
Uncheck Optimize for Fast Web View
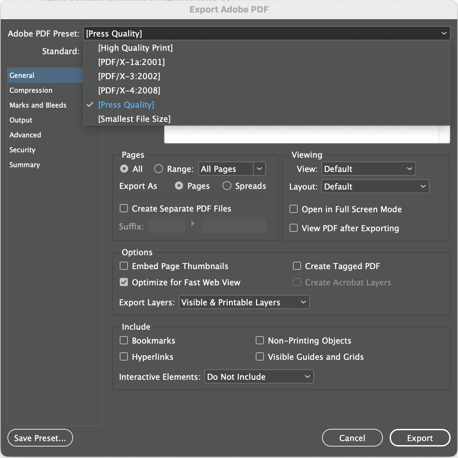click(124, 282)
